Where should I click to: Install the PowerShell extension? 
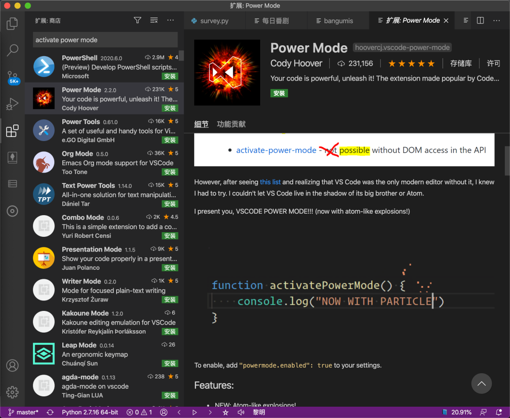point(170,76)
